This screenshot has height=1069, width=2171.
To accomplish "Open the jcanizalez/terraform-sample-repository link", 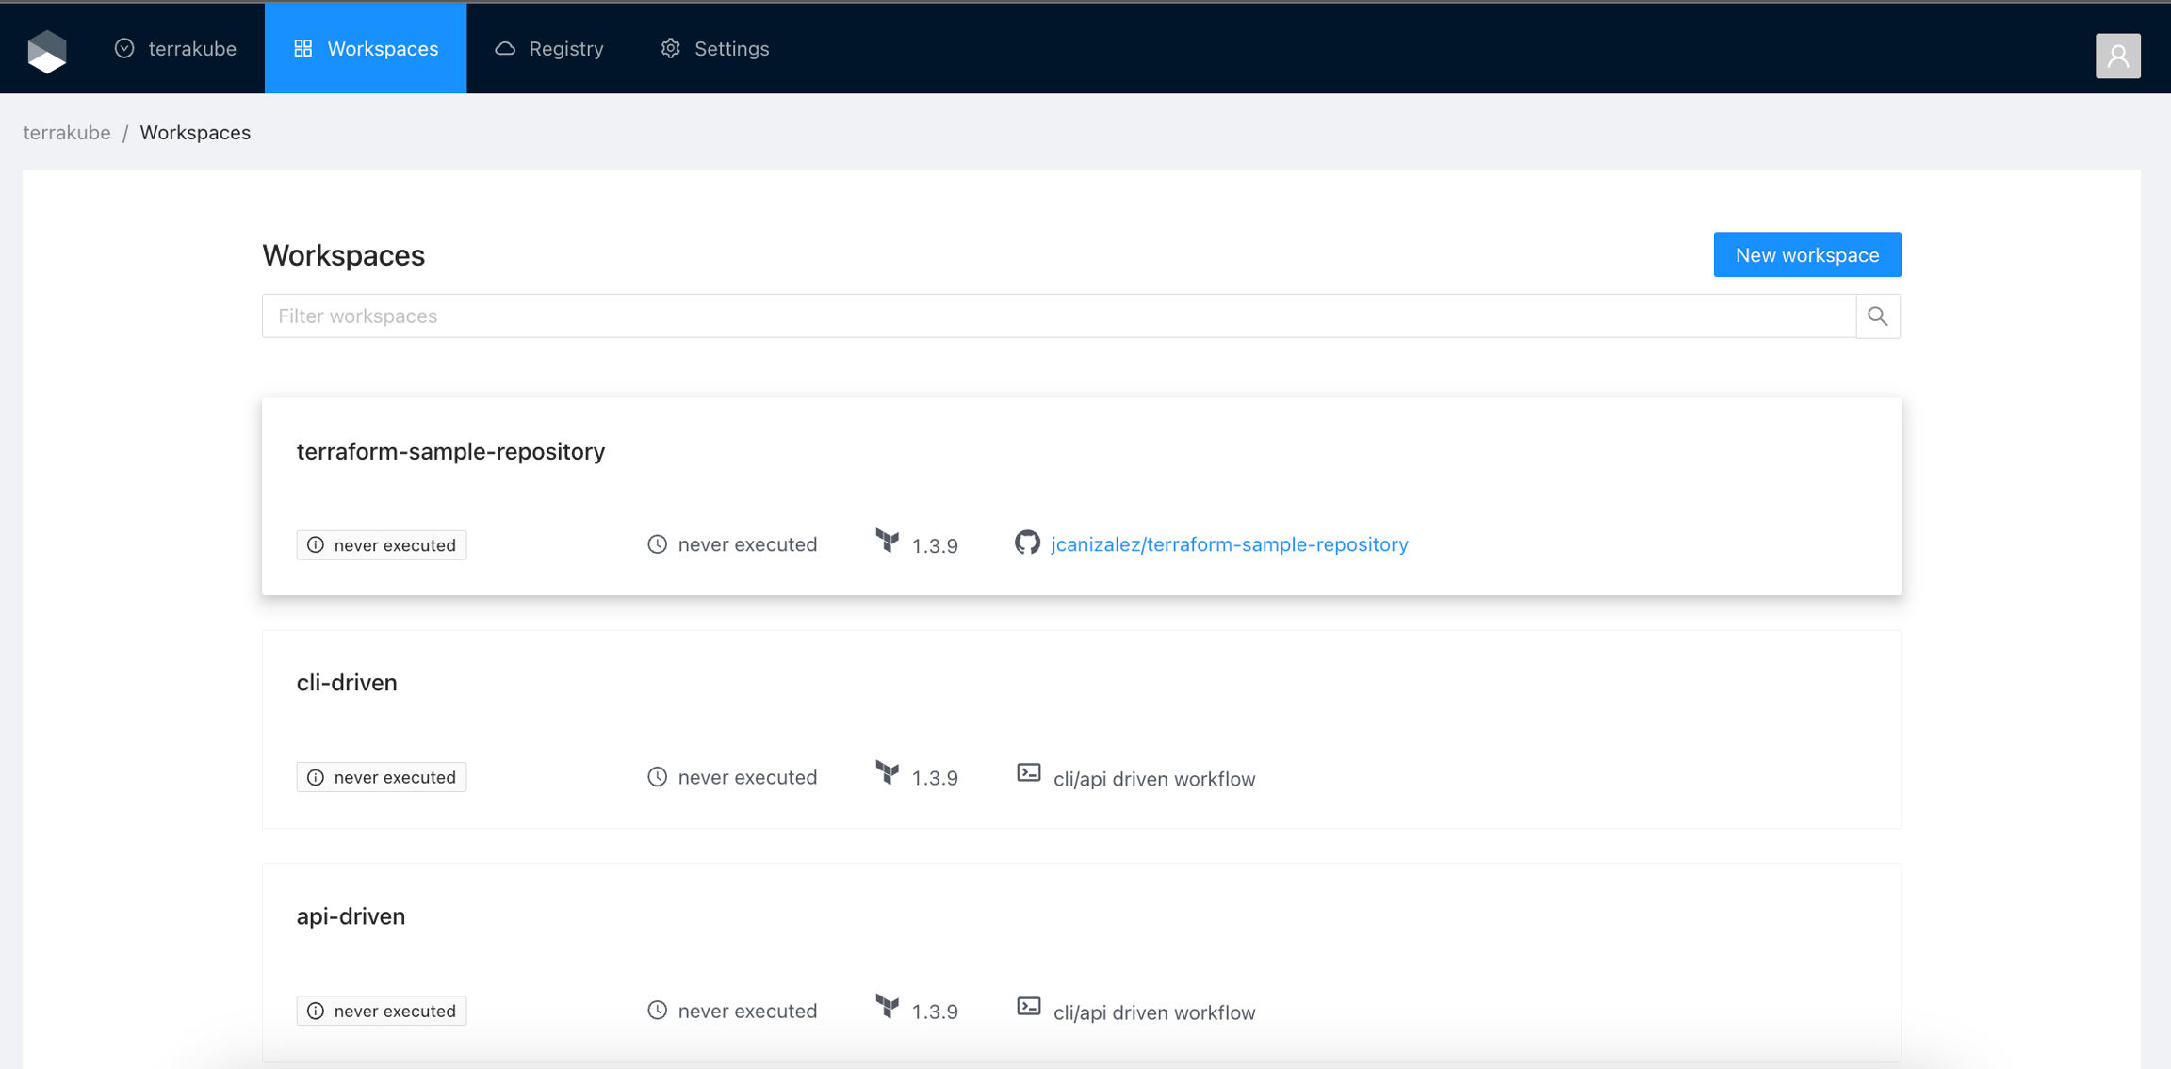I will 1229,544.
